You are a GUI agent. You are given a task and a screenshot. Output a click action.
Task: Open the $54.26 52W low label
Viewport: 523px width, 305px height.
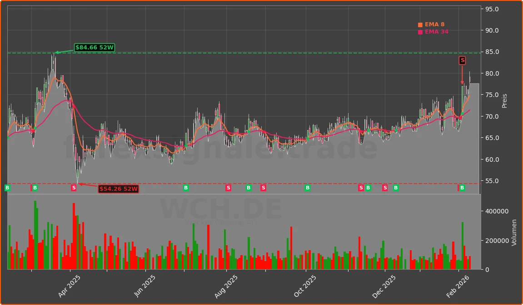pos(119,189)
